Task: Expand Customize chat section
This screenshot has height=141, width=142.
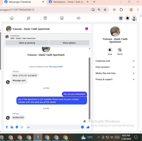Action: point(115,61)
